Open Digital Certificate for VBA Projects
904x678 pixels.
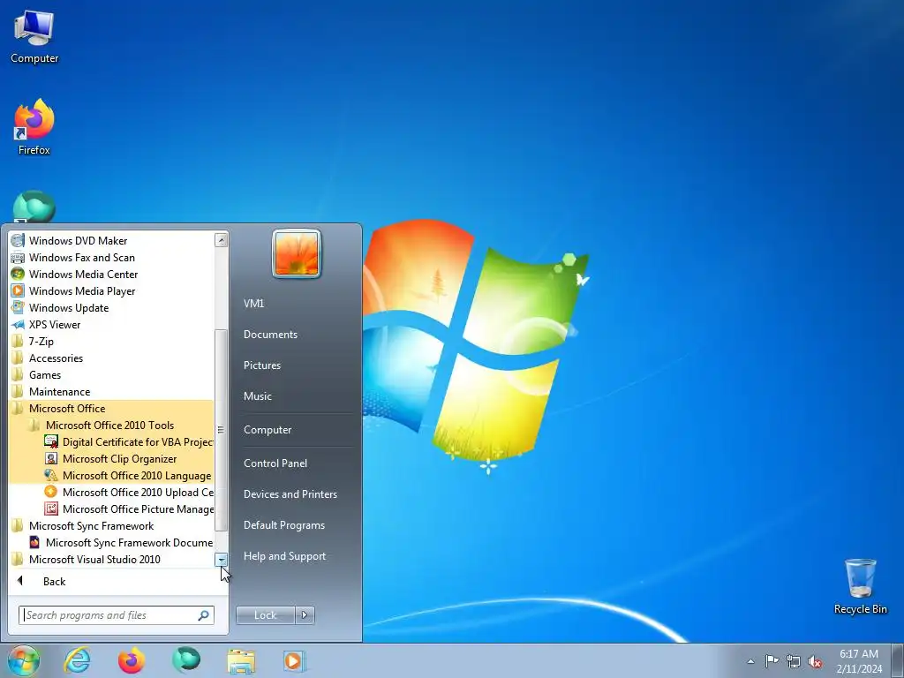click(111, 441)
